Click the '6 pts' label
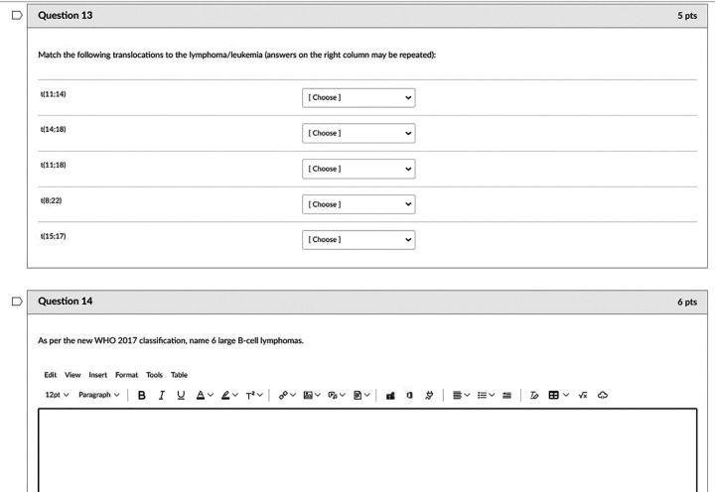715x492 pixels. click(x=687, y=302)
